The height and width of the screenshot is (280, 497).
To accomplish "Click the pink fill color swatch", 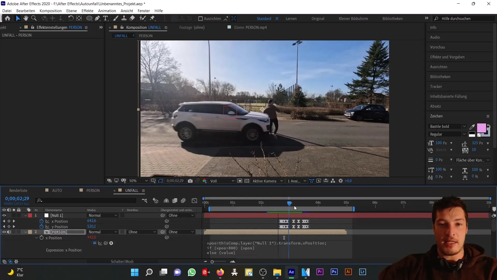I will [x=481, y=128].
